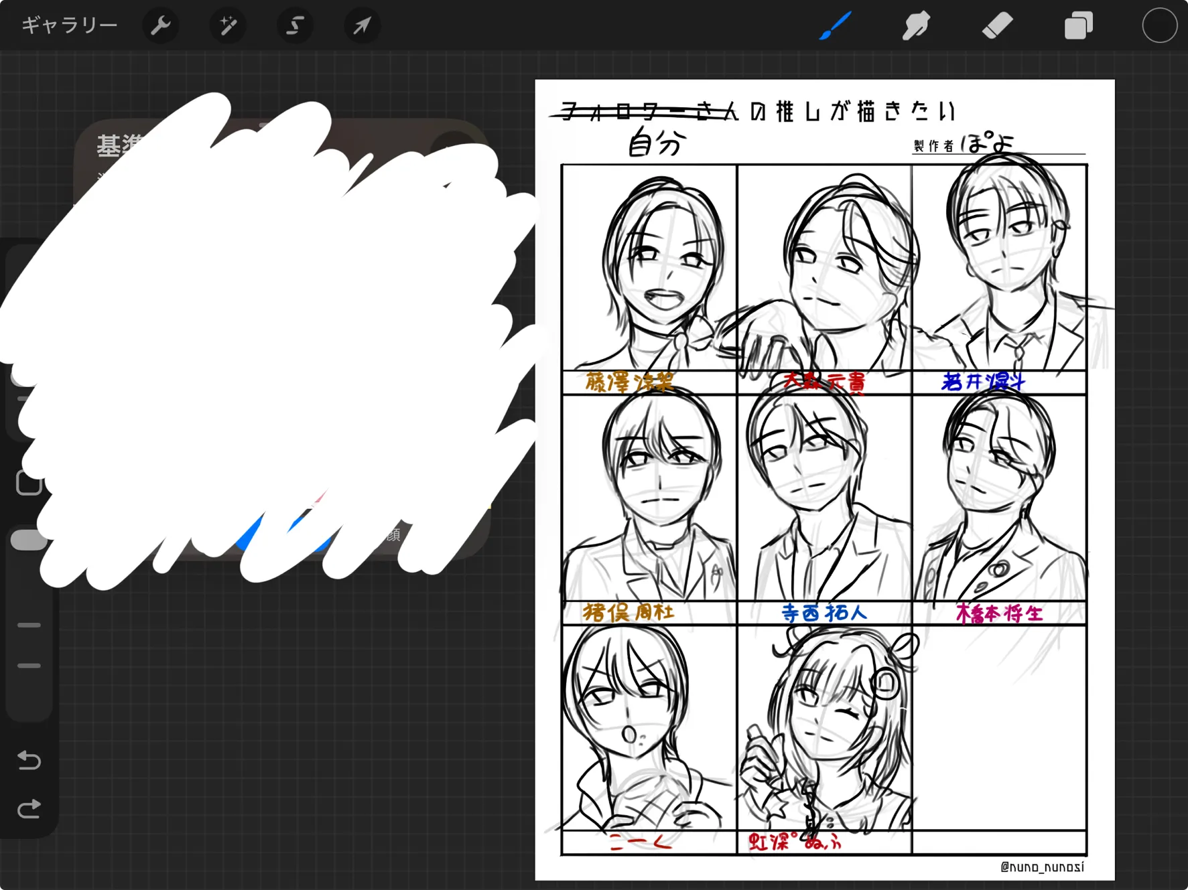Image resolution: width=1188 pixels, height=890 pixels.
Task: Click the red name label こーく
Action: point(640,842)
